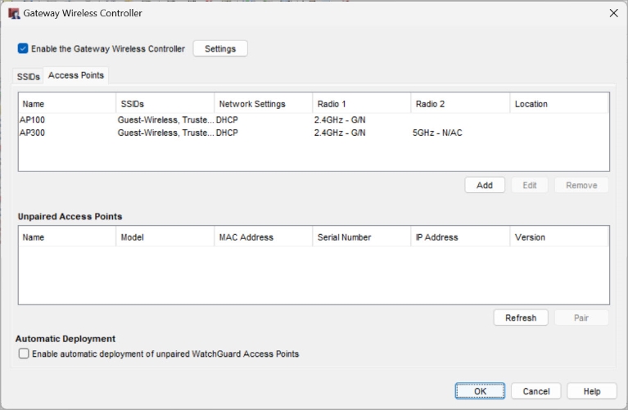Sort access points by Name column
The height and width of the screenshot is (410, 628).
coord(67,104)
